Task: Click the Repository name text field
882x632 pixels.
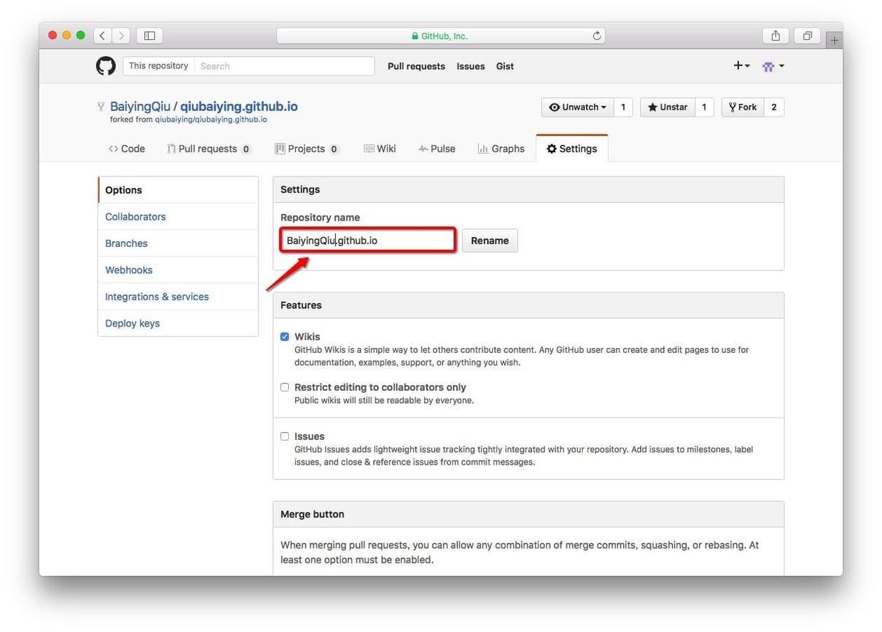Action: [x=368, y=241]
